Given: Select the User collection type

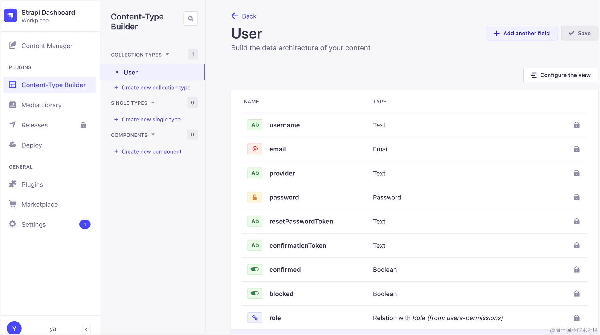Looking at the screenshot, I should coord(130,72).
